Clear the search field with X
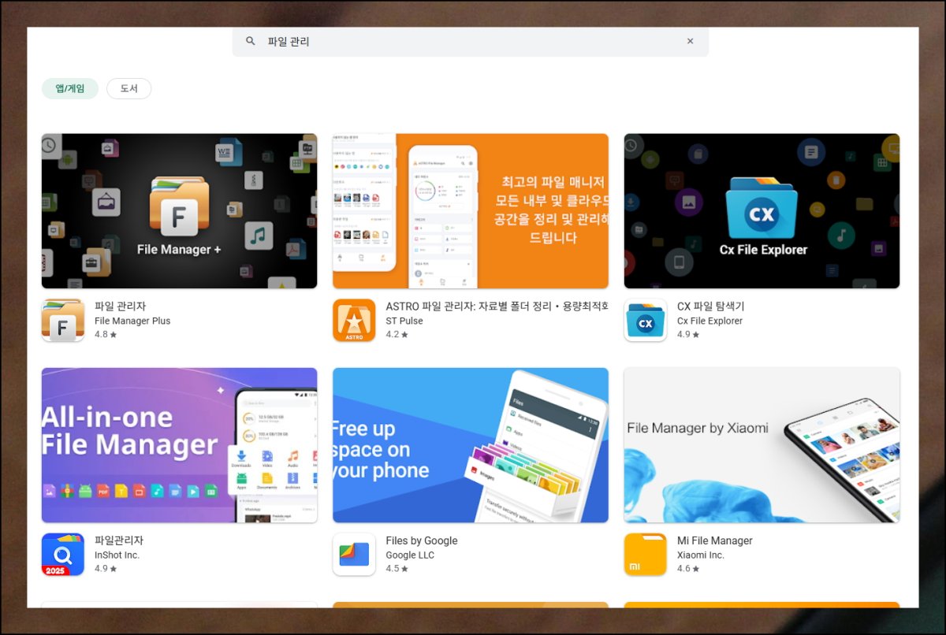Viewport: 946px width, 635px height. coord(691,41)
